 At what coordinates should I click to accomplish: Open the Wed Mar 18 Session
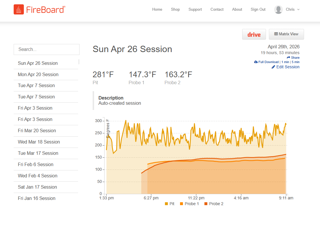click(x=39, y=142)
